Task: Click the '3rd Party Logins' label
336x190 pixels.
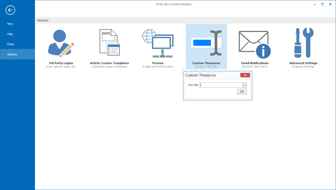Action: point(61,63)
